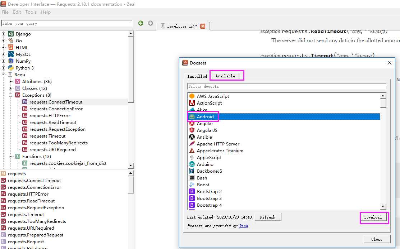Click the BackboneJS docset icon
The image size is (400, 249).
192,171
